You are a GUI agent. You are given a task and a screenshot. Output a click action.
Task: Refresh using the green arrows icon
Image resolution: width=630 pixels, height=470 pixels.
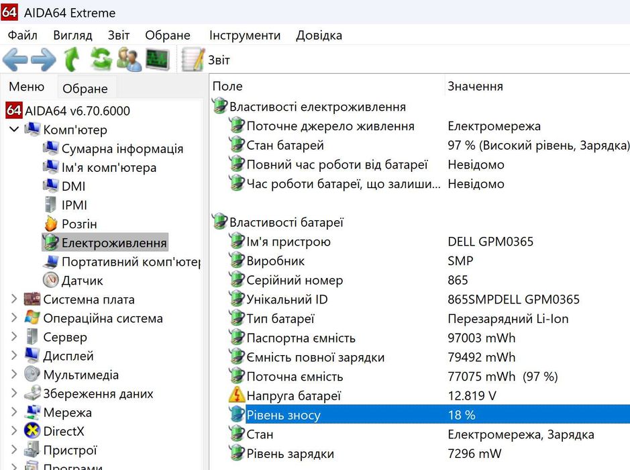point(101,58)
